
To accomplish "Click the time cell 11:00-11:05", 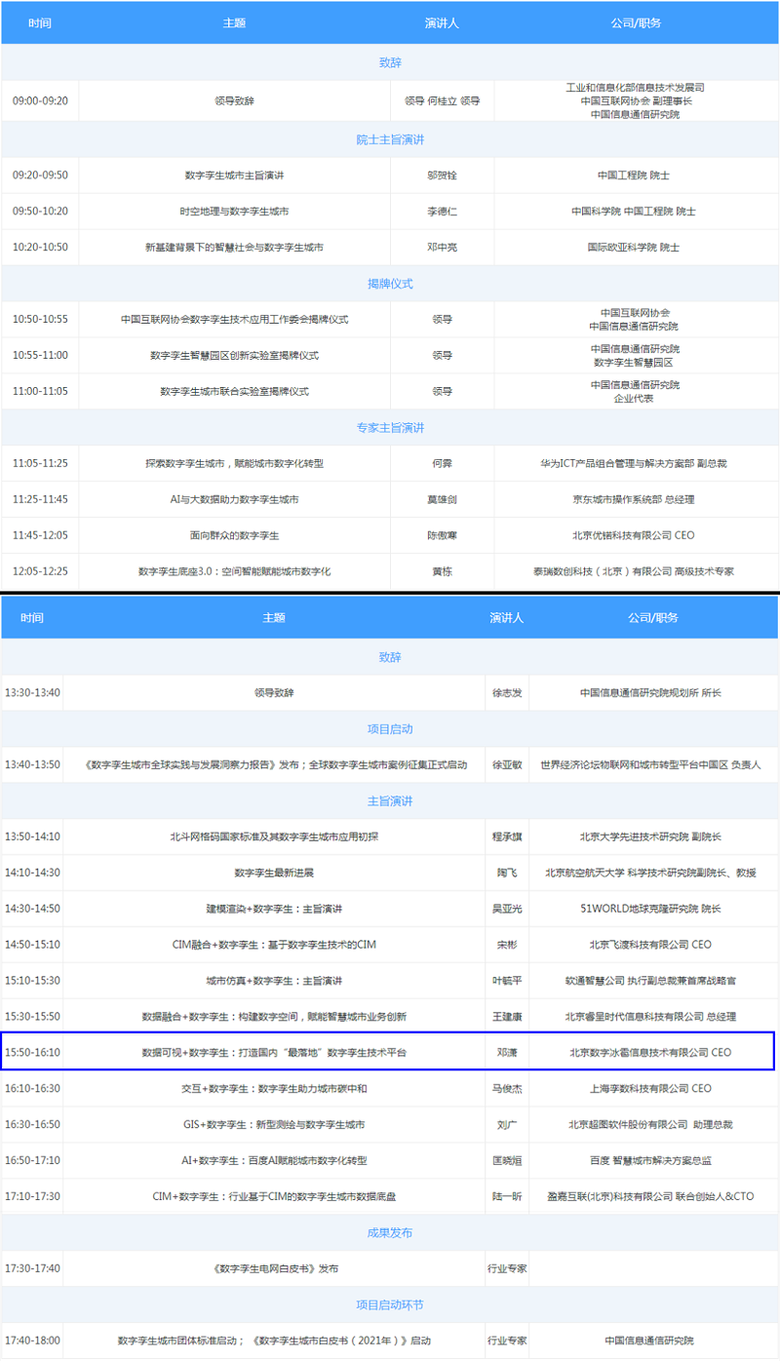I will (40, 391).
